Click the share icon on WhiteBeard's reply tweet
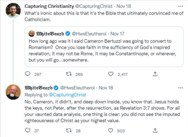This screenshot has width=188, height=137. point(155,130)
